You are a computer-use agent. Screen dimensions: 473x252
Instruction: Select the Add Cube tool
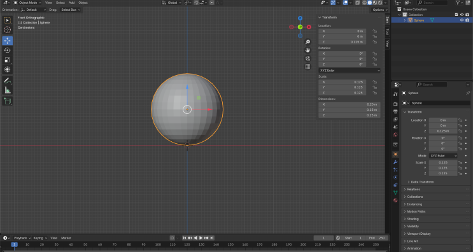point(7,101)
